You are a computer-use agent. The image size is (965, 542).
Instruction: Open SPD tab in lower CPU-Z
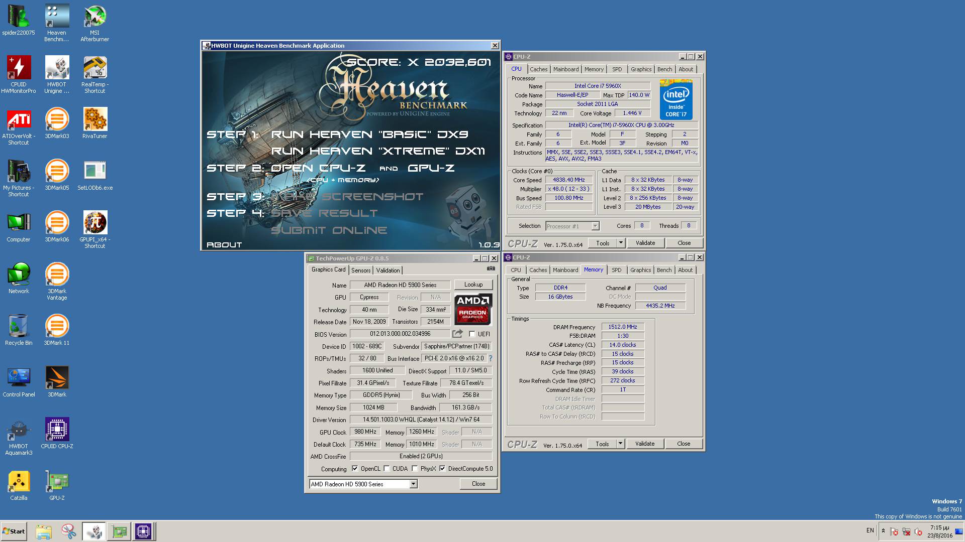tap(616, 270)
